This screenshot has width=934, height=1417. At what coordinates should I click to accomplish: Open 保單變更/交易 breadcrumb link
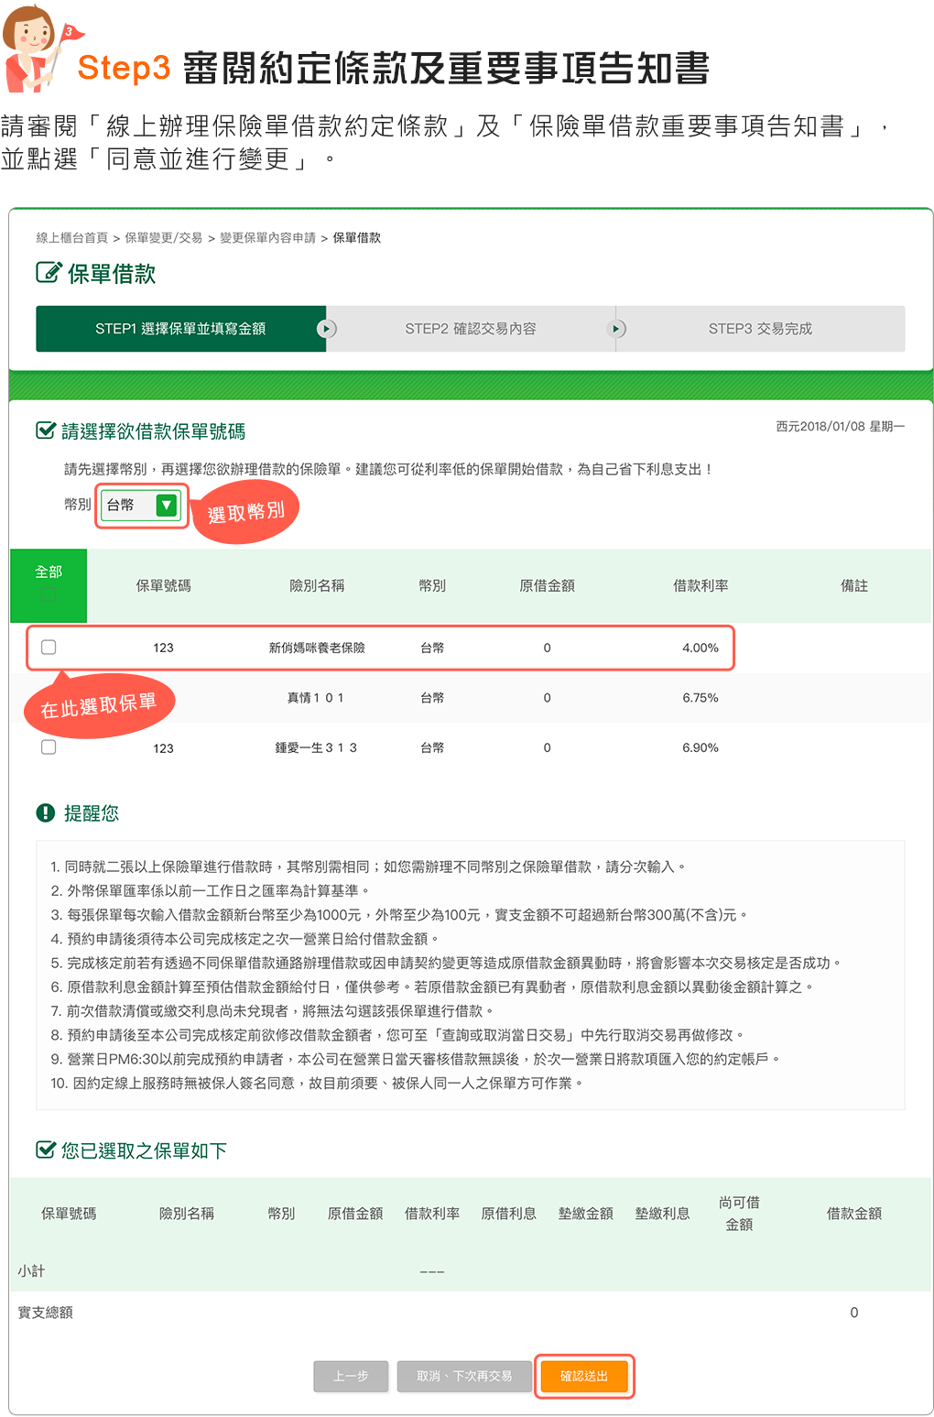pyautogui.click(x=164, y=238)
